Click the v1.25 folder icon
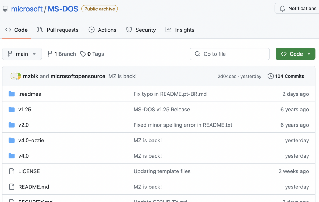The width and height of the screenshot is (319, 202). tap(11, 110)
